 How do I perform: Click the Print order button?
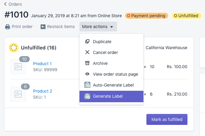[x=22, y=27]
